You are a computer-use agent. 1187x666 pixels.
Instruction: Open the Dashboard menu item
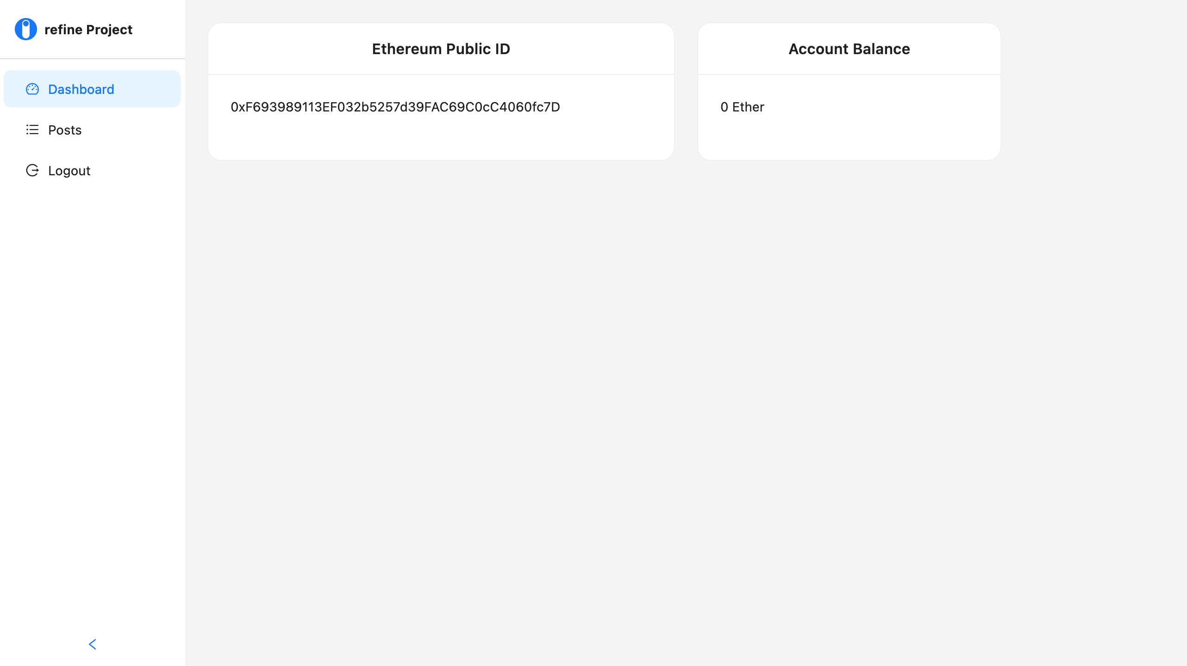pos(92,89)
